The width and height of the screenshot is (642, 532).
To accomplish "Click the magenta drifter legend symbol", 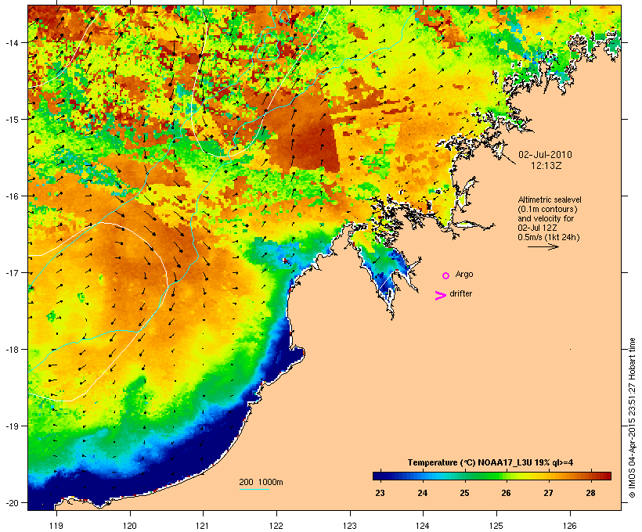I will click(x=440, y=296).
